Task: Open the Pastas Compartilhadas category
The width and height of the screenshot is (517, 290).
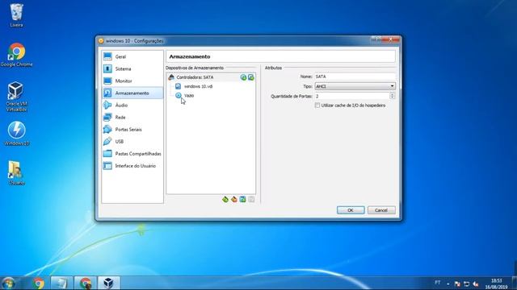Action: pyautogui.click(x=132, y=154)
